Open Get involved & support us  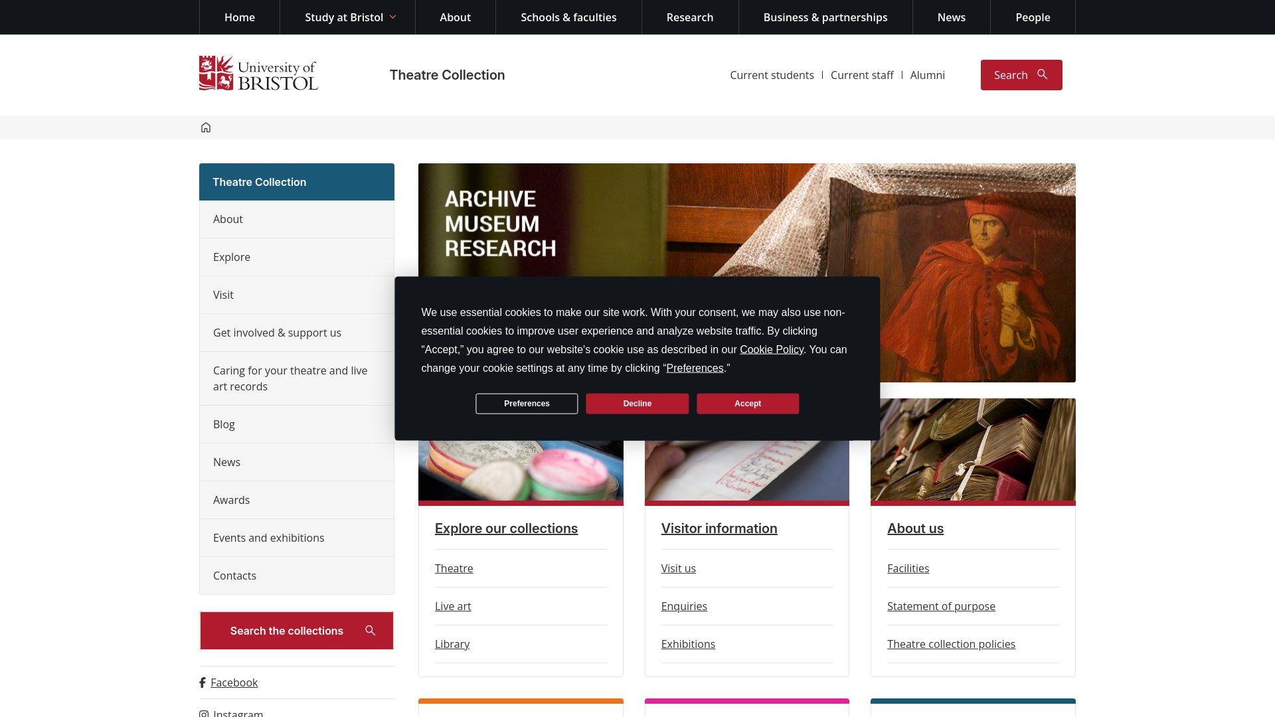click(297, 333)
